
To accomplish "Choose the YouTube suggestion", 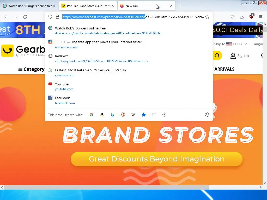I will tap(129, 86).
